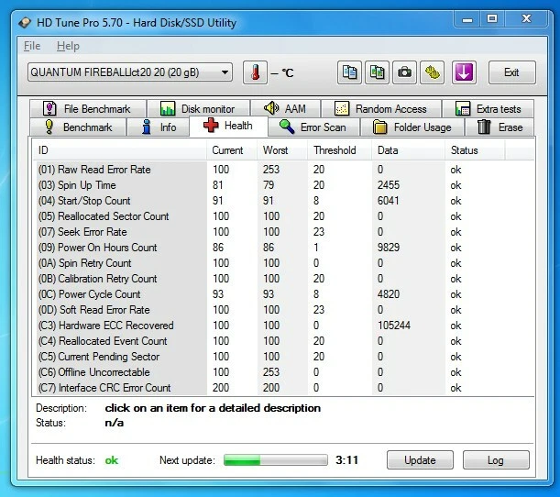Open the Extra tests tab

click(488, 108)
